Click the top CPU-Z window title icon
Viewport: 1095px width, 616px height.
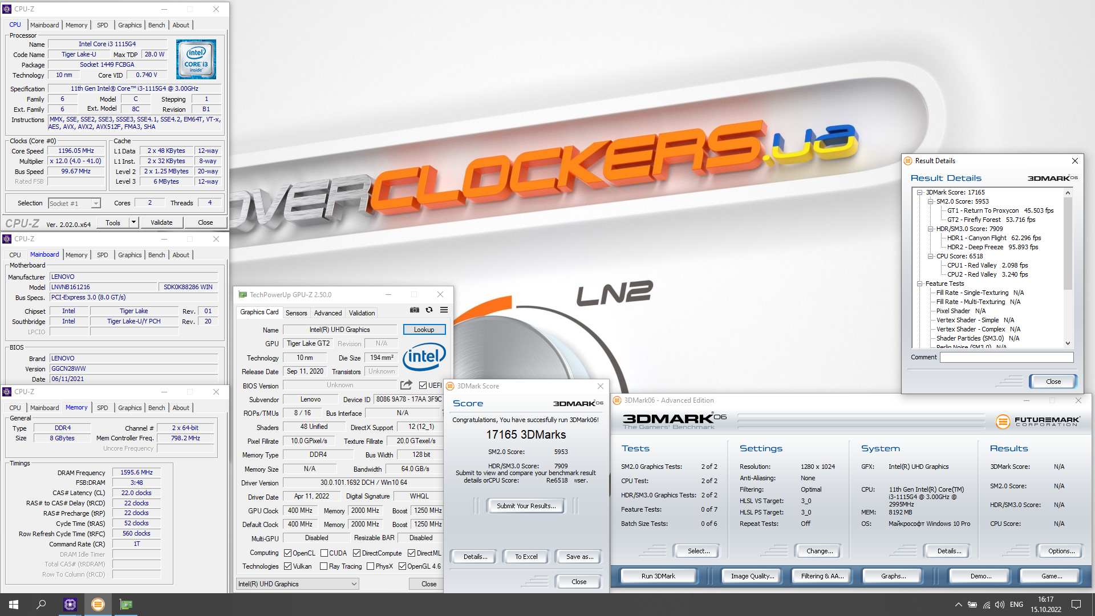[7, 9]
